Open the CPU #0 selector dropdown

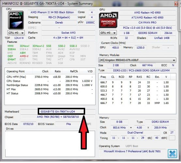point(16,33)
